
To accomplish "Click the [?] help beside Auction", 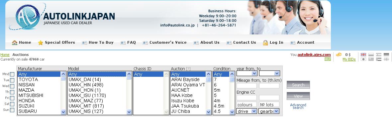I will [x=188, y=69].
